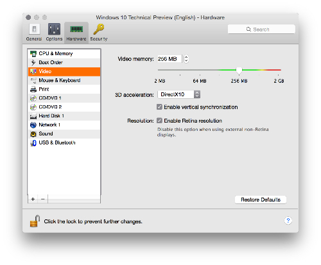Viewport: 321px width, 265px height.
Task: Click the 256 MB label under slider
Action: coord(239,81)
